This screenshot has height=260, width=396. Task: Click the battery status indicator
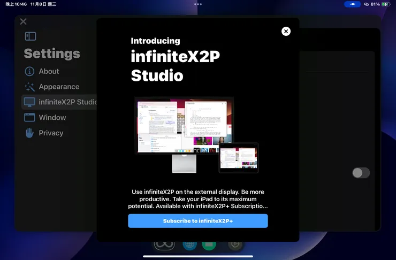click(x=386, y=4)
